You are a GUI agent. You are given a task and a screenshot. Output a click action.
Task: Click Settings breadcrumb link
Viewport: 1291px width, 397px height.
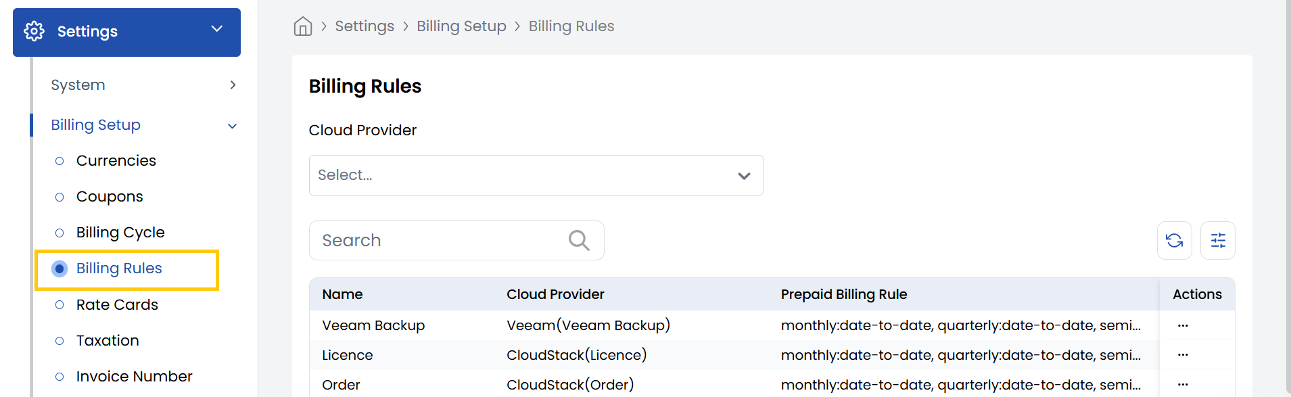click(x=365, y=26)
